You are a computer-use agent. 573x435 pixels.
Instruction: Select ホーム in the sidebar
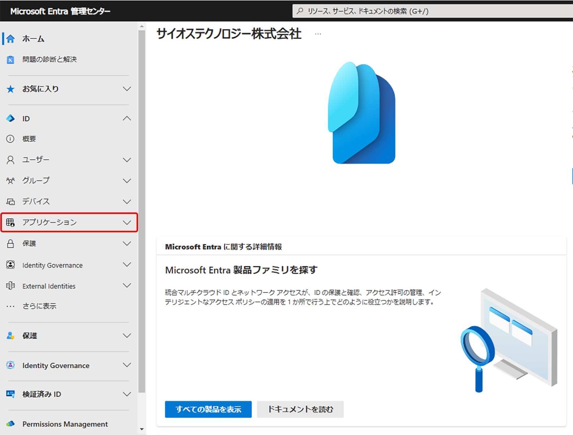pyautogui.click(x=33, y=39)
